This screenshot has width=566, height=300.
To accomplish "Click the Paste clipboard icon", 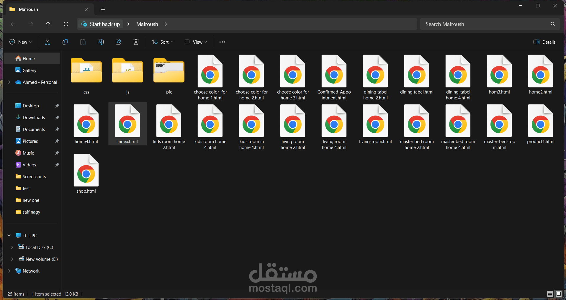I will (x=83, y=42).
